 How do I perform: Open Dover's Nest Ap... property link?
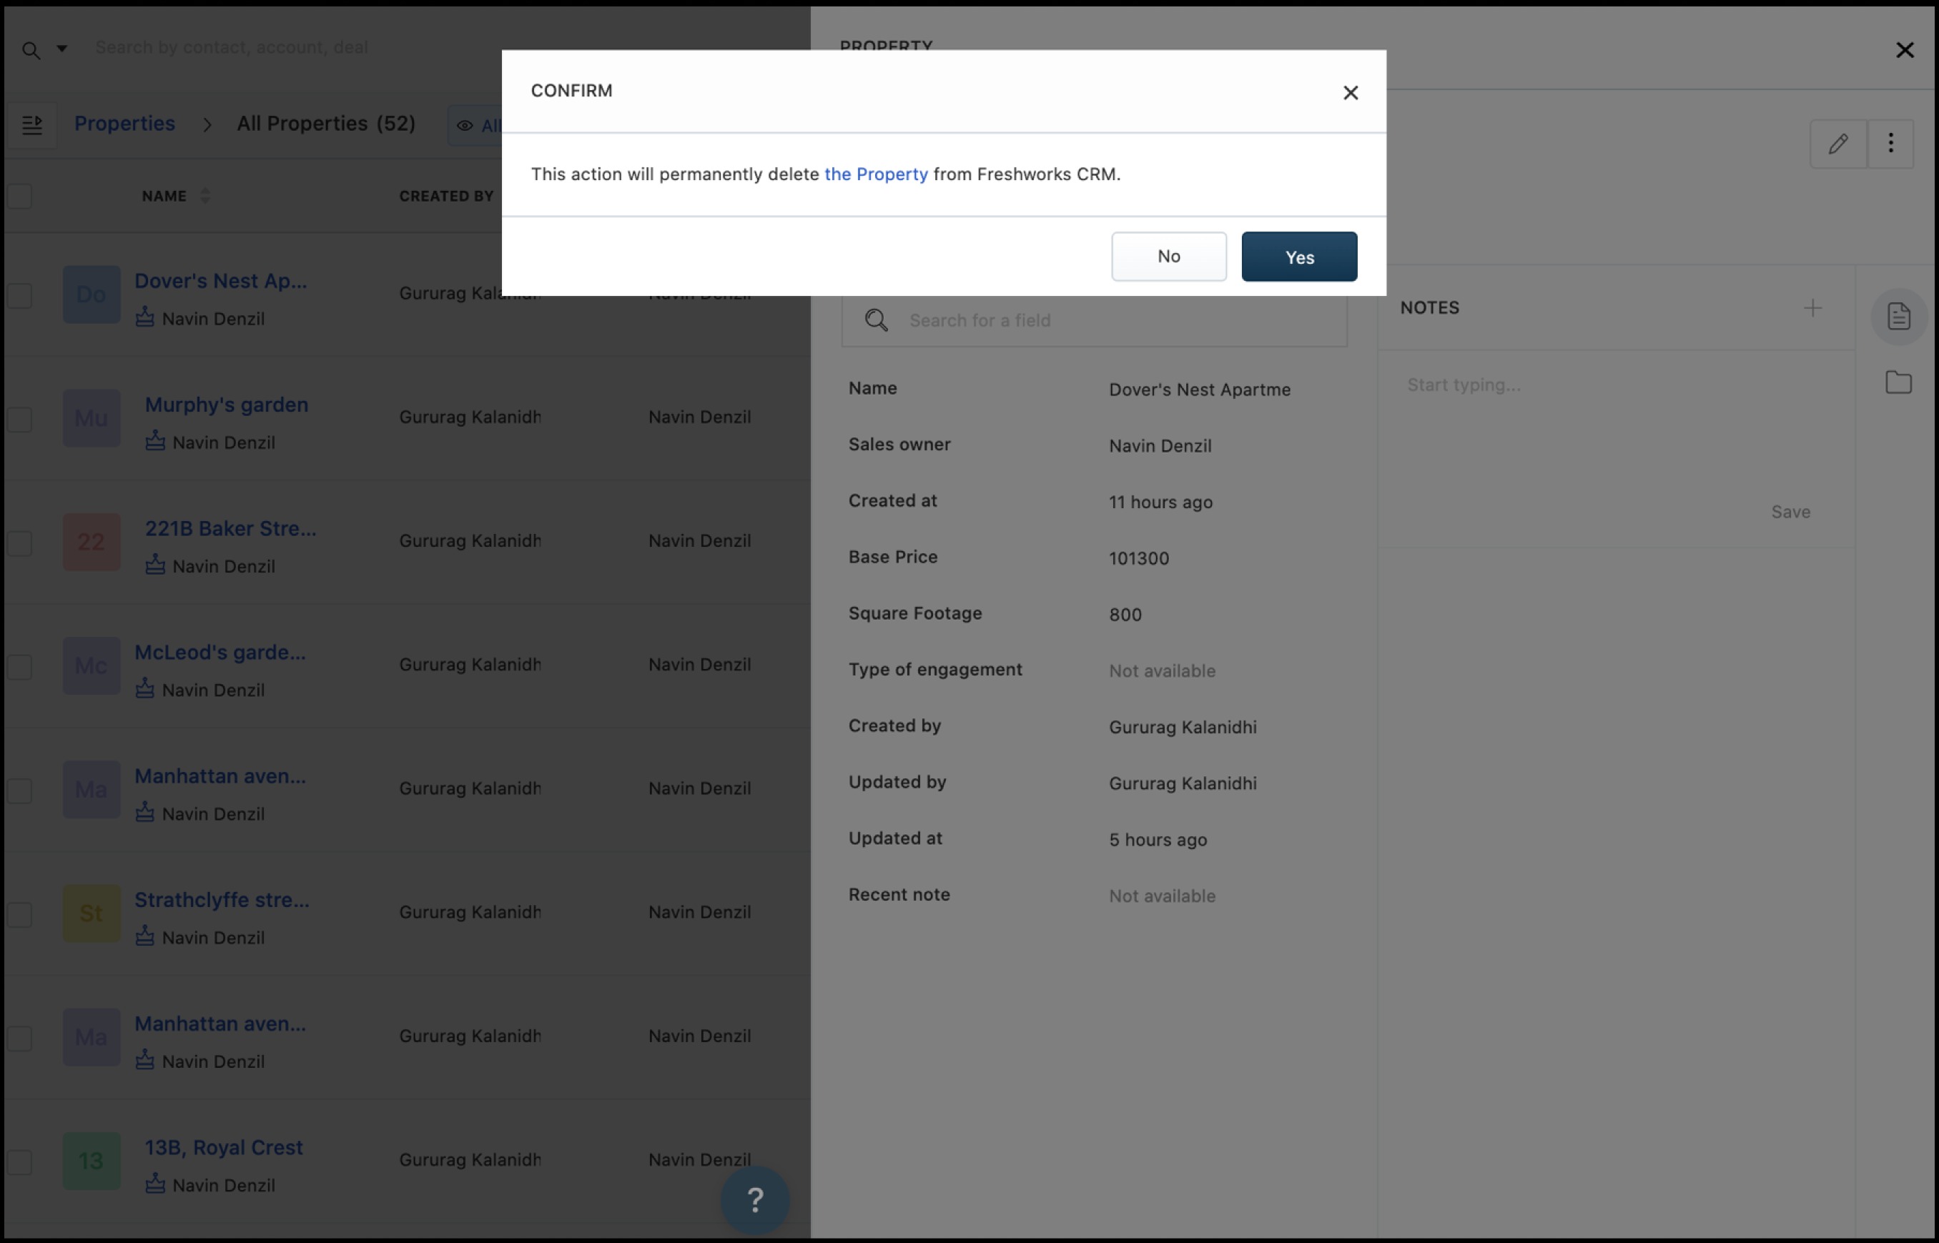pos(220,281)
